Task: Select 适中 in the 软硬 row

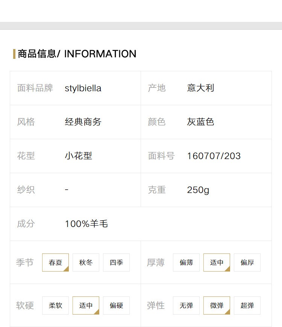Action: click(86, 305)
